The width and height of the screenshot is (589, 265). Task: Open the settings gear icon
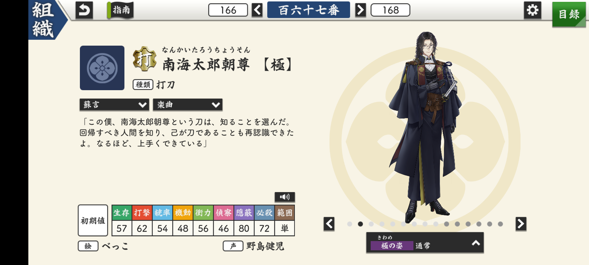coord(532,10)
